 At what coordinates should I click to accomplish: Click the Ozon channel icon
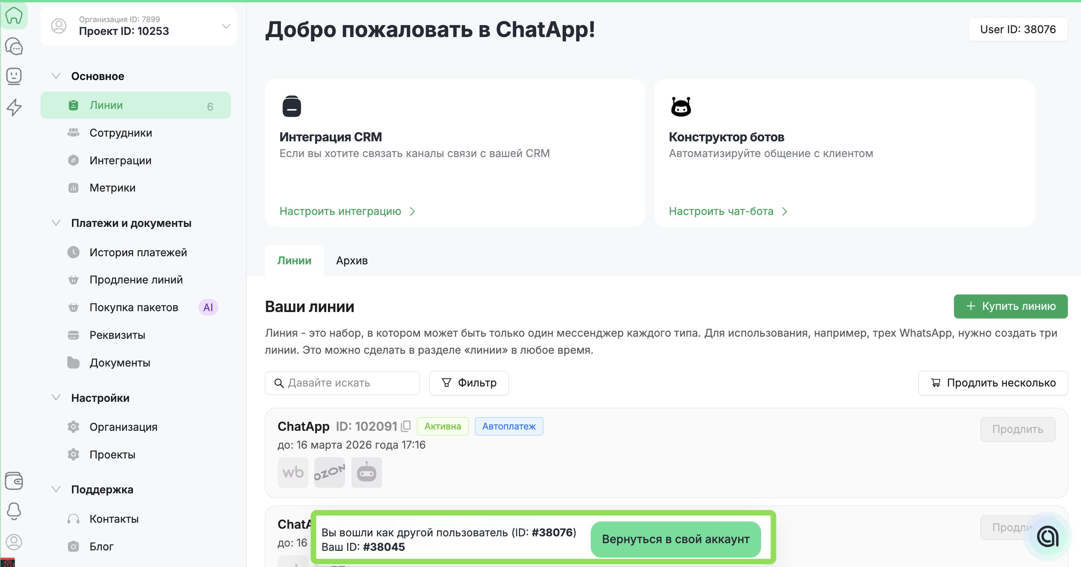329,472
